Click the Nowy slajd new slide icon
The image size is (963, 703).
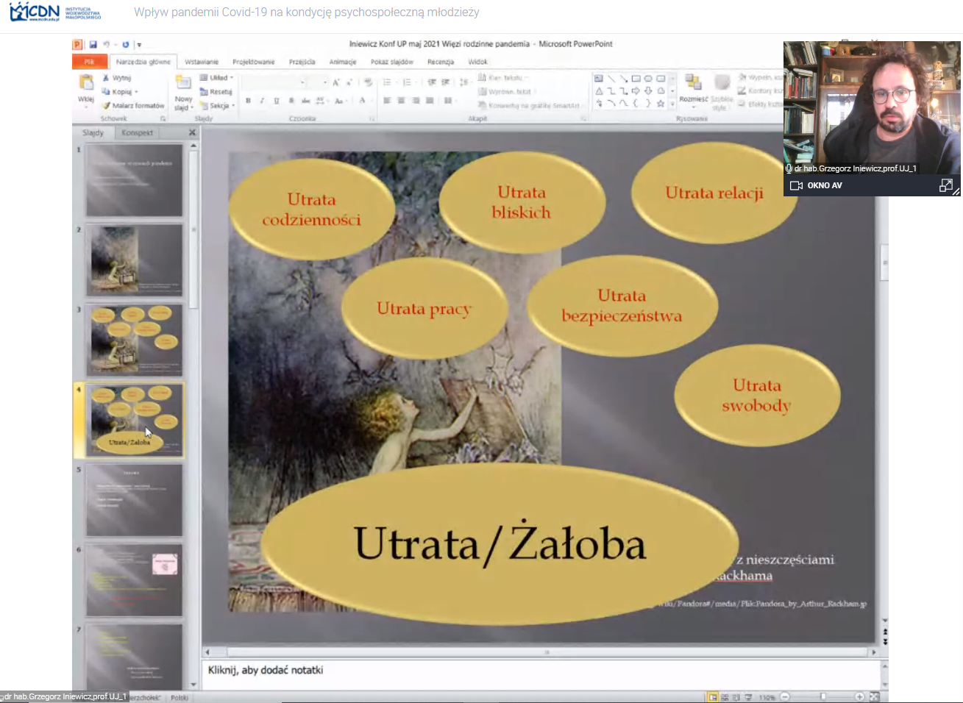click(x=183, y=82)
